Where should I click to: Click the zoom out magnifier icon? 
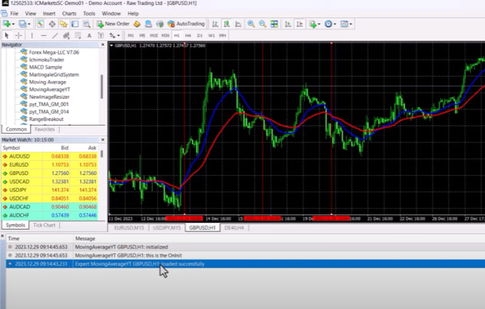click(263, 23)
